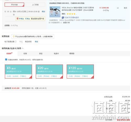Click 查看价格 for bundled XREAL Beam item

tap(66, 23)
